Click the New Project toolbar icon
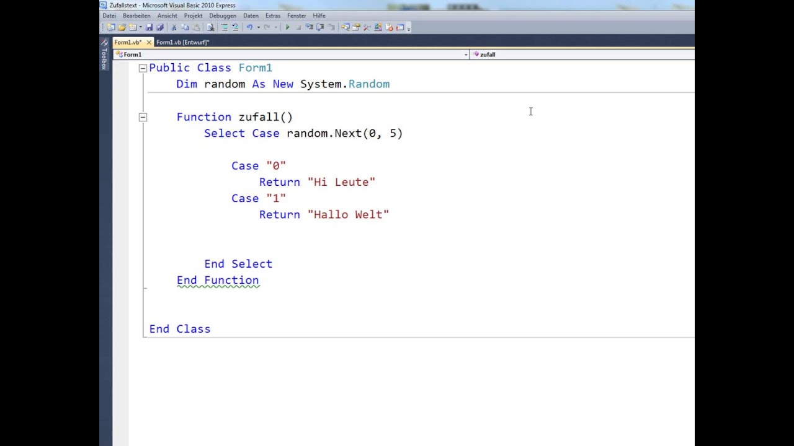 (110, 27)
